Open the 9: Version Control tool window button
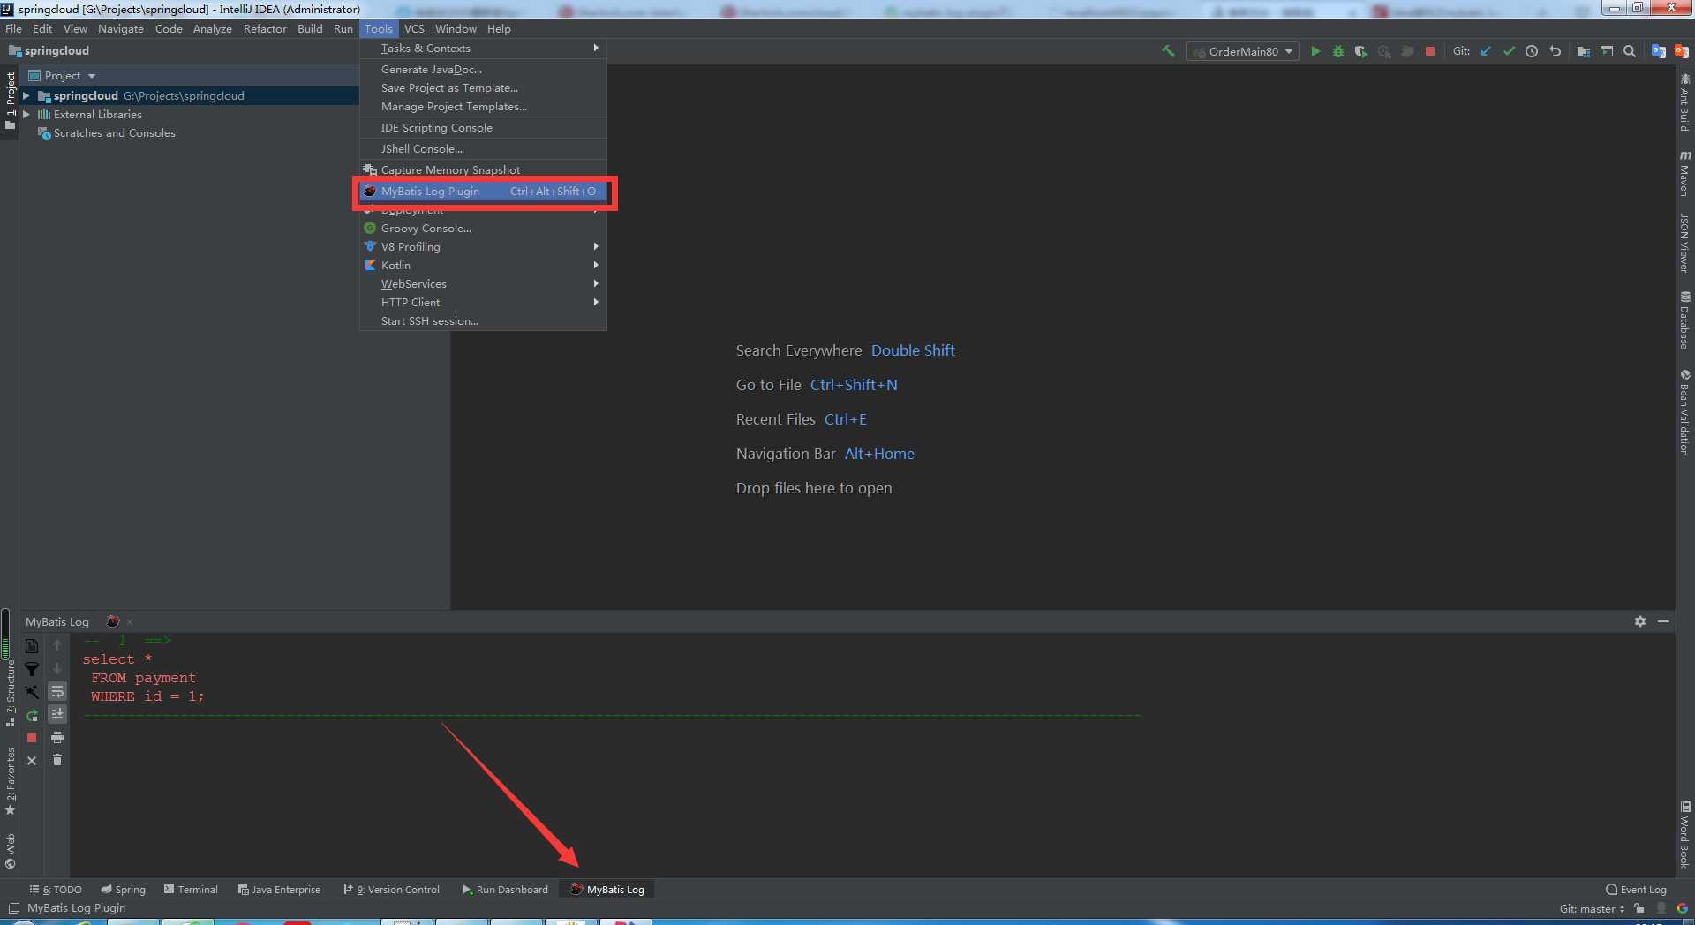 pos(391,890)
